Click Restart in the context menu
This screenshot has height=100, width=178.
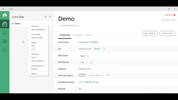[x=34, y=42]
